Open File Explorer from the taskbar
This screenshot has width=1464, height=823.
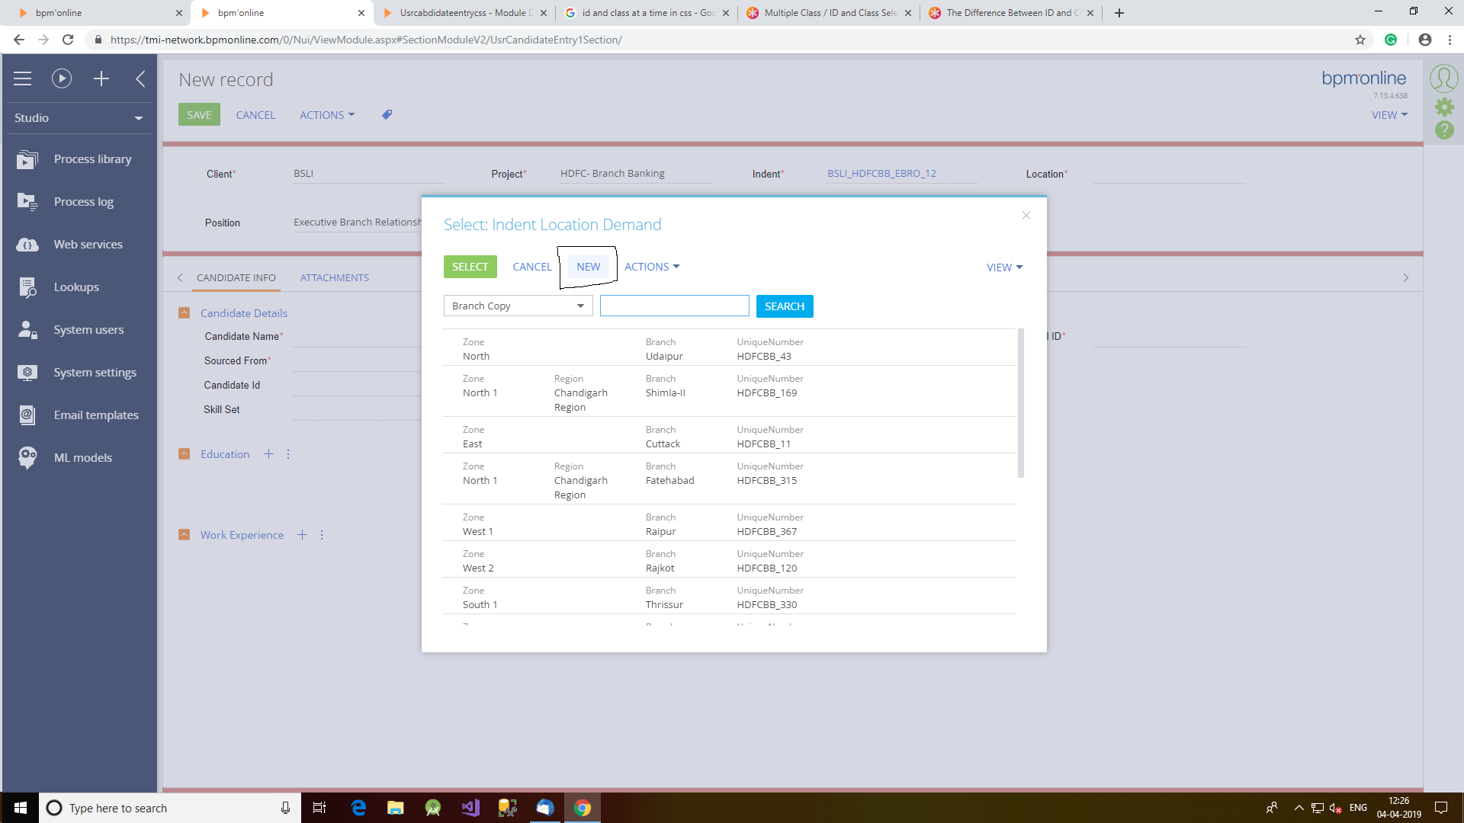[x=395, y=808]
